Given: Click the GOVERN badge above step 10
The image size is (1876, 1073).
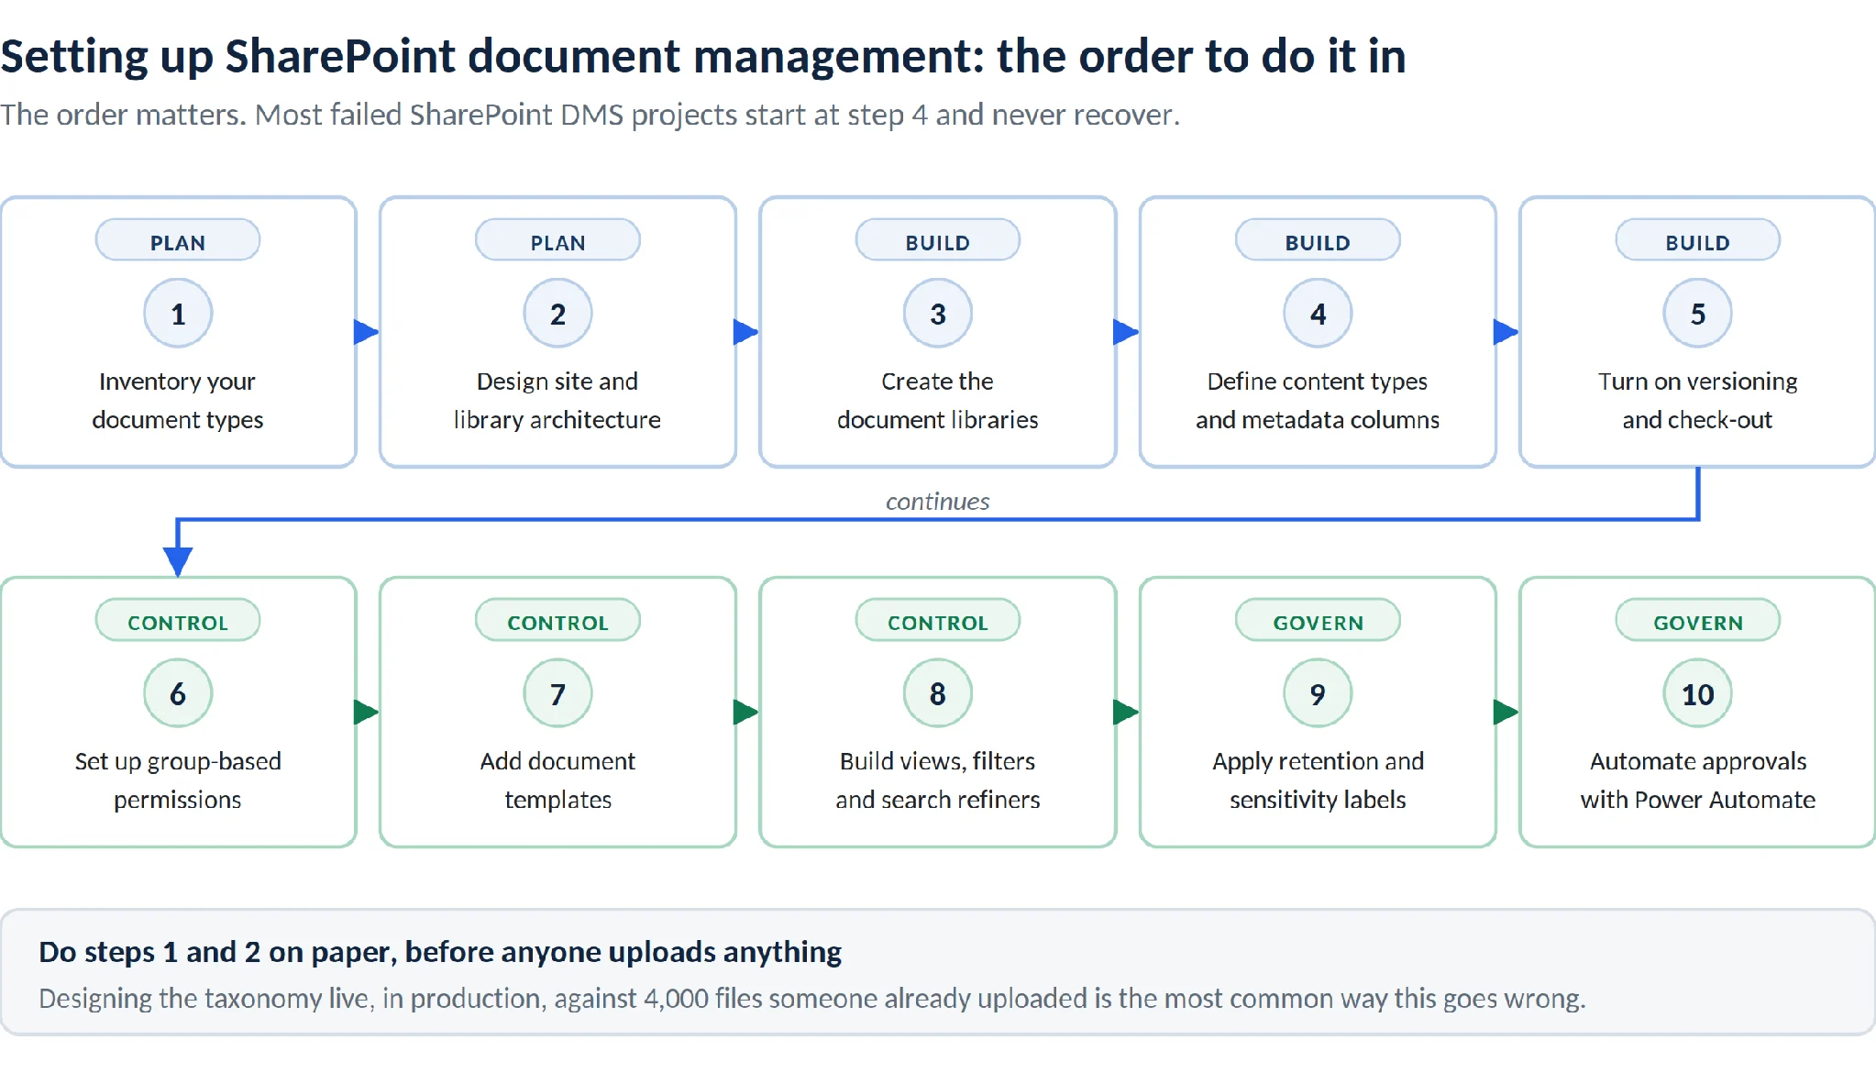Looking at the screenshot, I should pos(1698,621).
